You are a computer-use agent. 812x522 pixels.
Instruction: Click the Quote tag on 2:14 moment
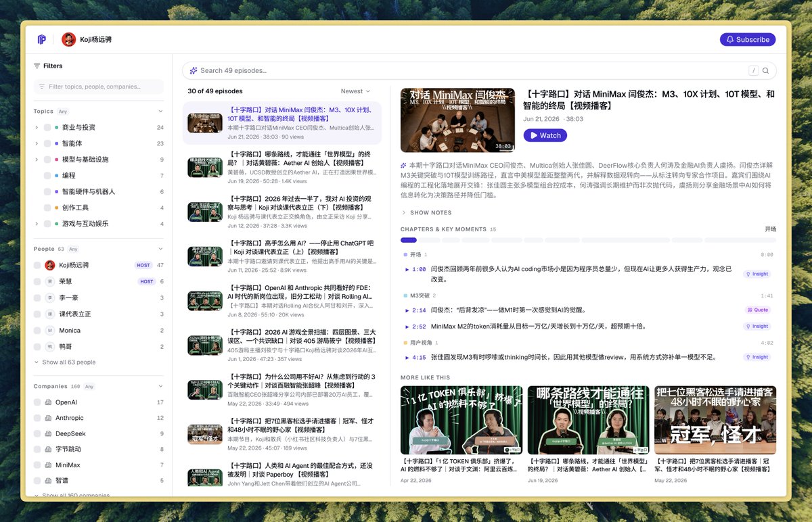[758, 310]
